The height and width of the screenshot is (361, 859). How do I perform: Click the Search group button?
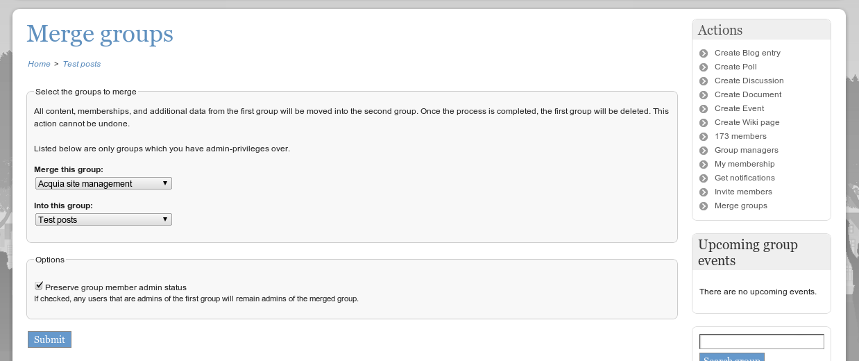(732, 358)
